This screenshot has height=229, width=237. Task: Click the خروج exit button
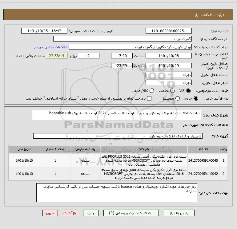click(50, 213)
